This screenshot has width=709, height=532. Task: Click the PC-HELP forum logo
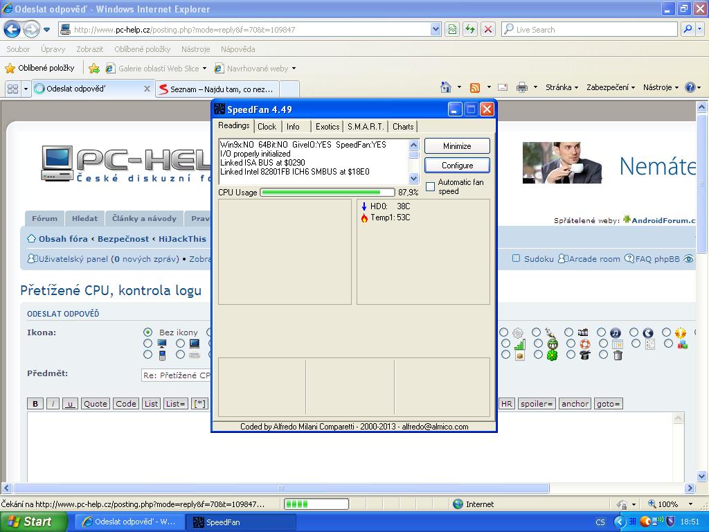point(127,163)
